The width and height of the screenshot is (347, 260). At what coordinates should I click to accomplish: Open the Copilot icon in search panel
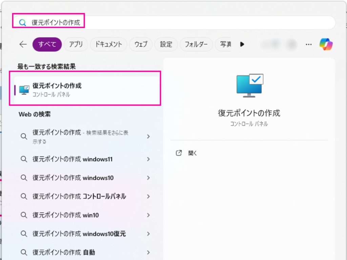tap(326, 44)
